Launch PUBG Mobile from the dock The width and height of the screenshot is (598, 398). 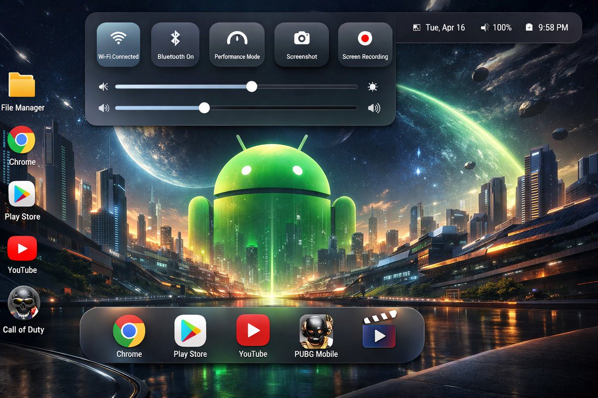coord(316,336)
